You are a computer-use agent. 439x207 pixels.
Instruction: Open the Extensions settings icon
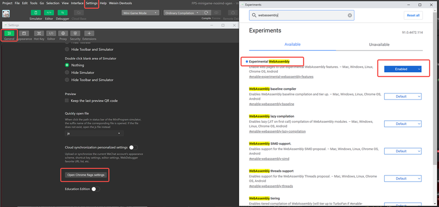(89, 34)
